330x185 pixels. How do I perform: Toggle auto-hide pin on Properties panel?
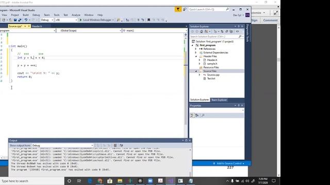click(239, 105)
